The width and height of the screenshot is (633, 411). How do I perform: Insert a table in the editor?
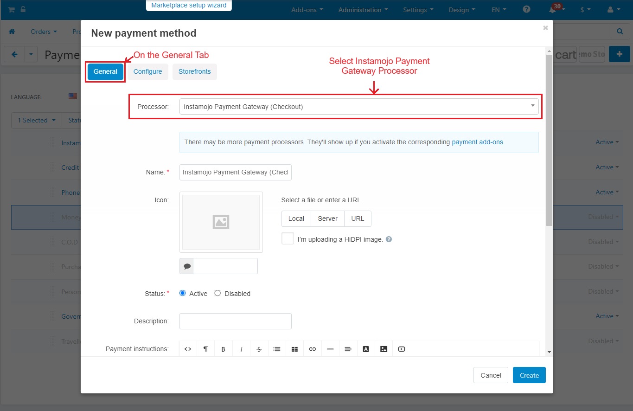tap(294, 349)
